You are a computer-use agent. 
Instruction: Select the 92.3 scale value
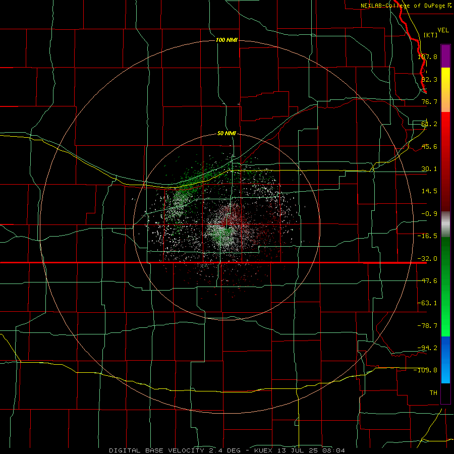click(x=429, y=79)
